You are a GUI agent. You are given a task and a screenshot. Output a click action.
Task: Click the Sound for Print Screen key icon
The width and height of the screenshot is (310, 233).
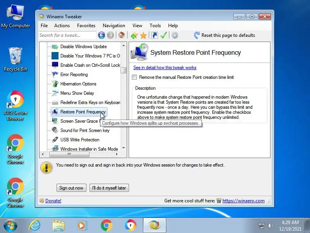click(55, 130)
